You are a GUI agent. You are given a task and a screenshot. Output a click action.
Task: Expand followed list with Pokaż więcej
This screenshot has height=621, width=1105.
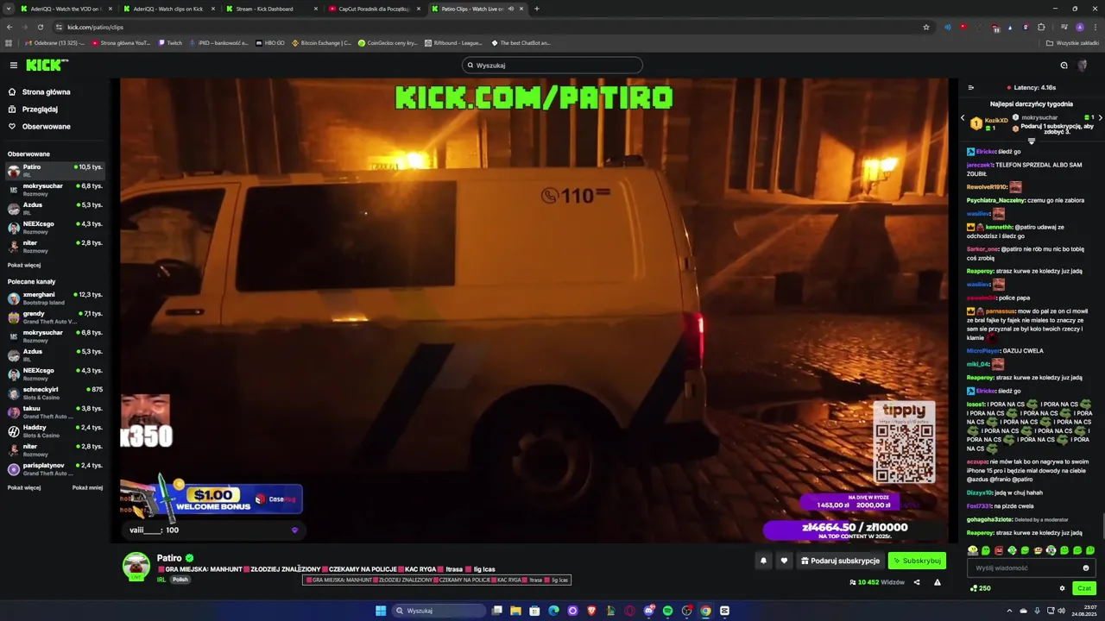coord(24,265)
